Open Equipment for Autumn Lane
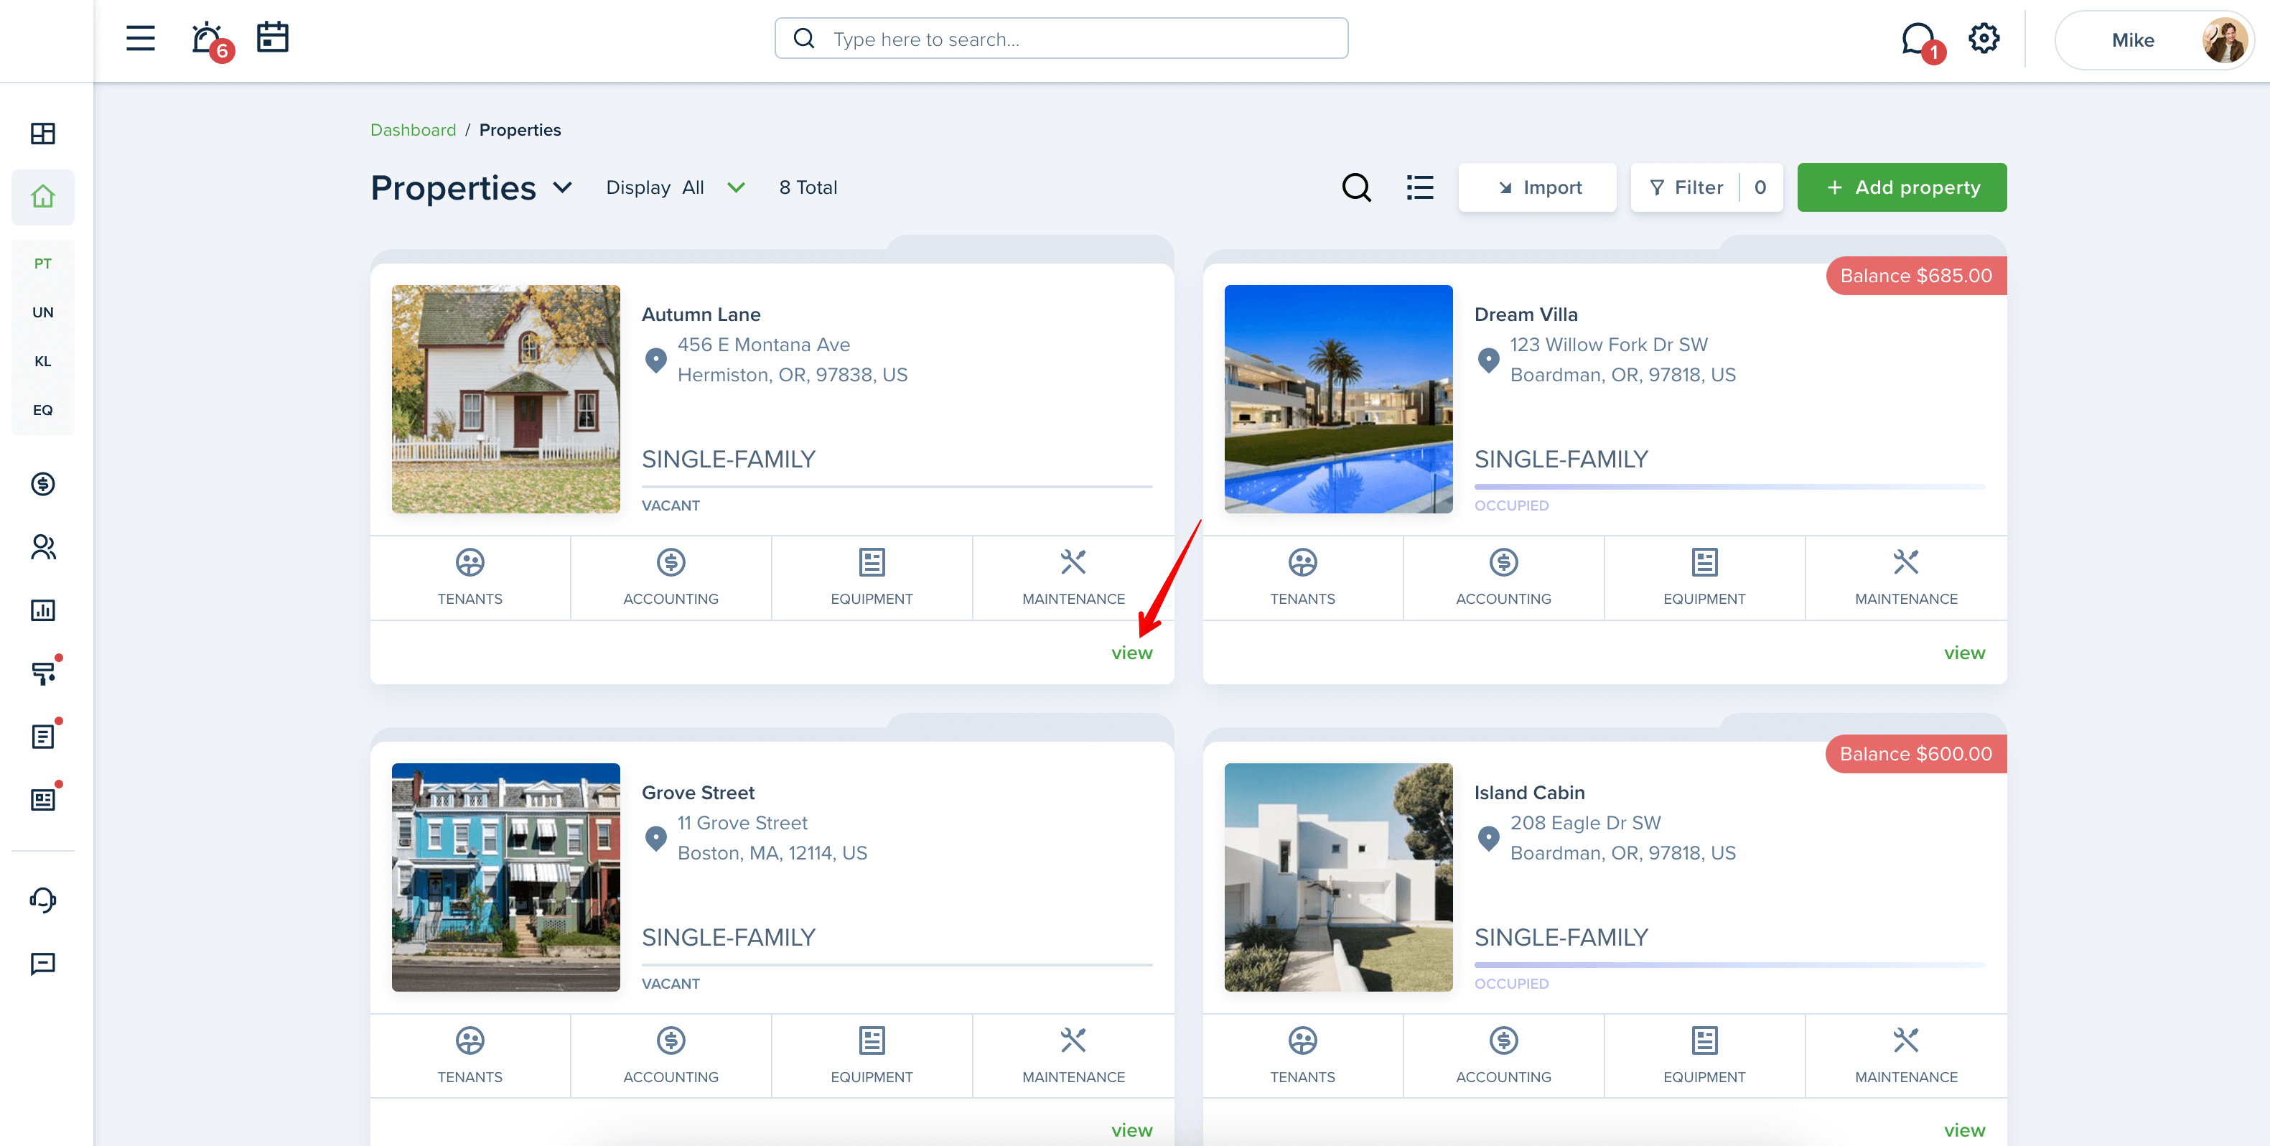This screenshot has width=2270, height=1146. click(872, 577)
